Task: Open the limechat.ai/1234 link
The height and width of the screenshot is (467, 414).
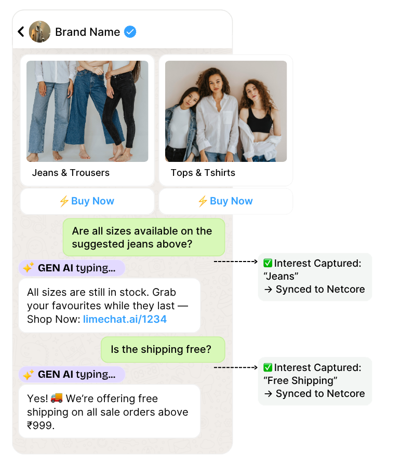Action: coord(125,319)
